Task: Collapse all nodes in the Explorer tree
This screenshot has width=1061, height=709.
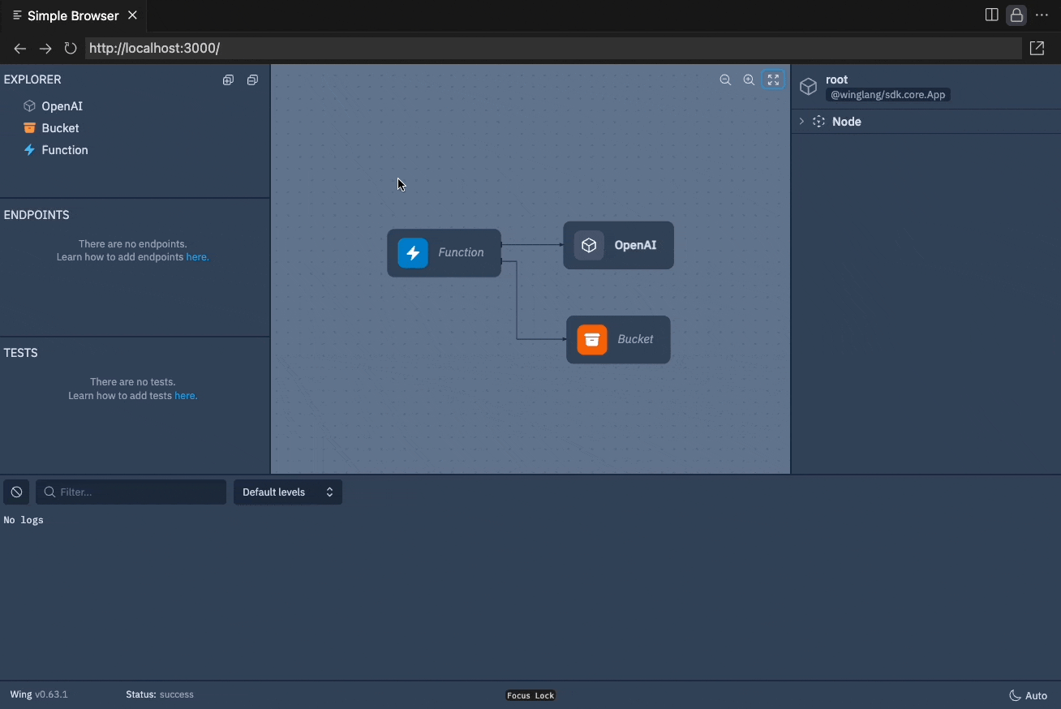Action: 252,79
